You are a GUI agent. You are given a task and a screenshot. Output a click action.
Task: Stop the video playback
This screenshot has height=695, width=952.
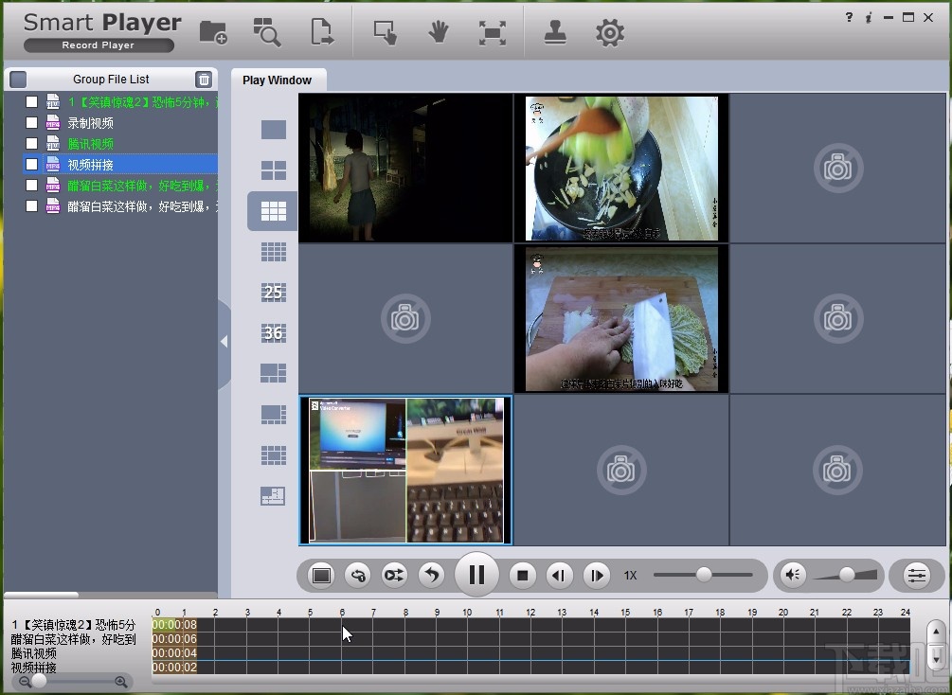pyautogui.click(x=522, y=575)
